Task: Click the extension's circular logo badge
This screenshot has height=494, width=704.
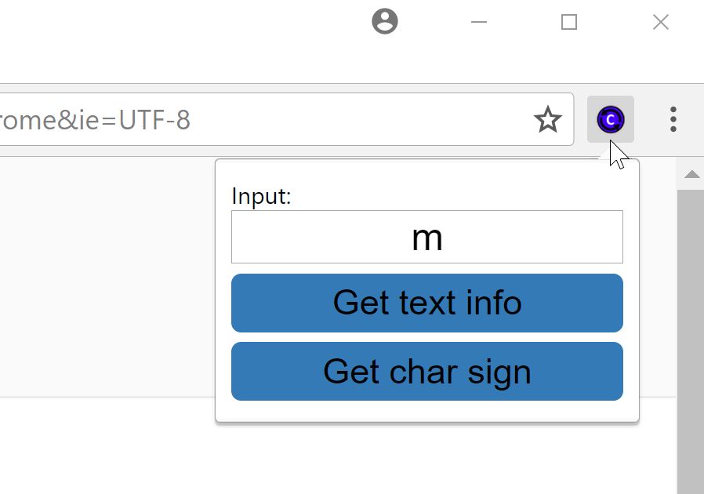Action: (x=610, y=119)
